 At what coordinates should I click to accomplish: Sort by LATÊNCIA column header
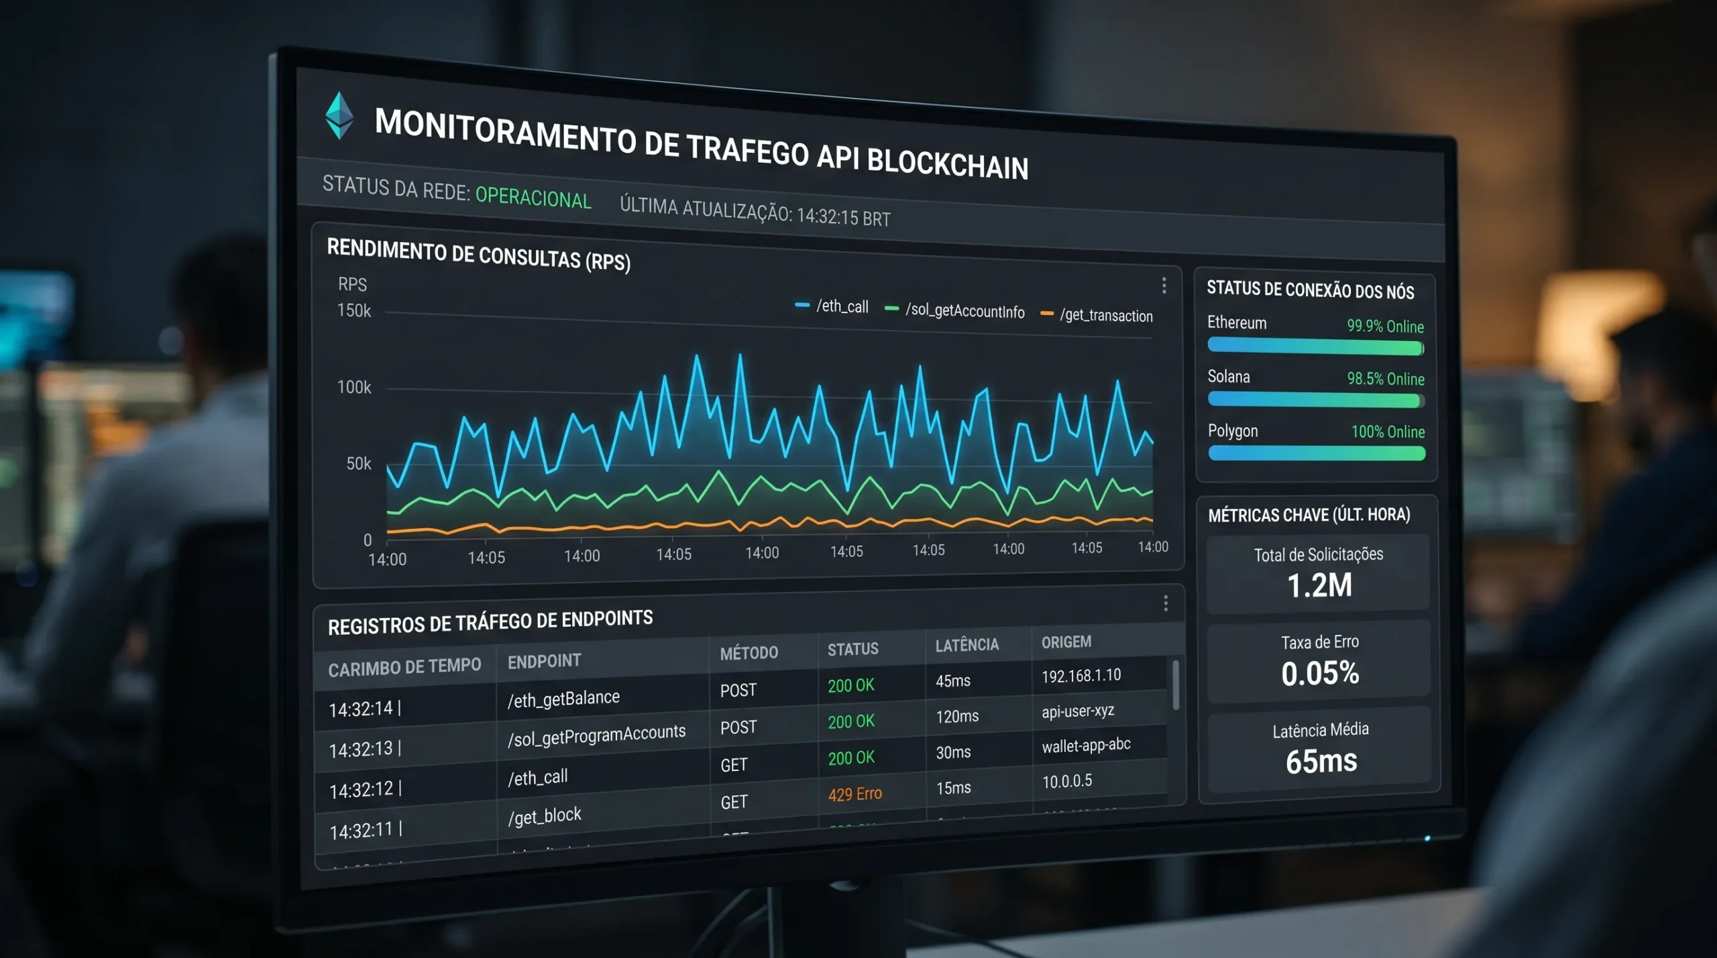[x=967, y=645]
